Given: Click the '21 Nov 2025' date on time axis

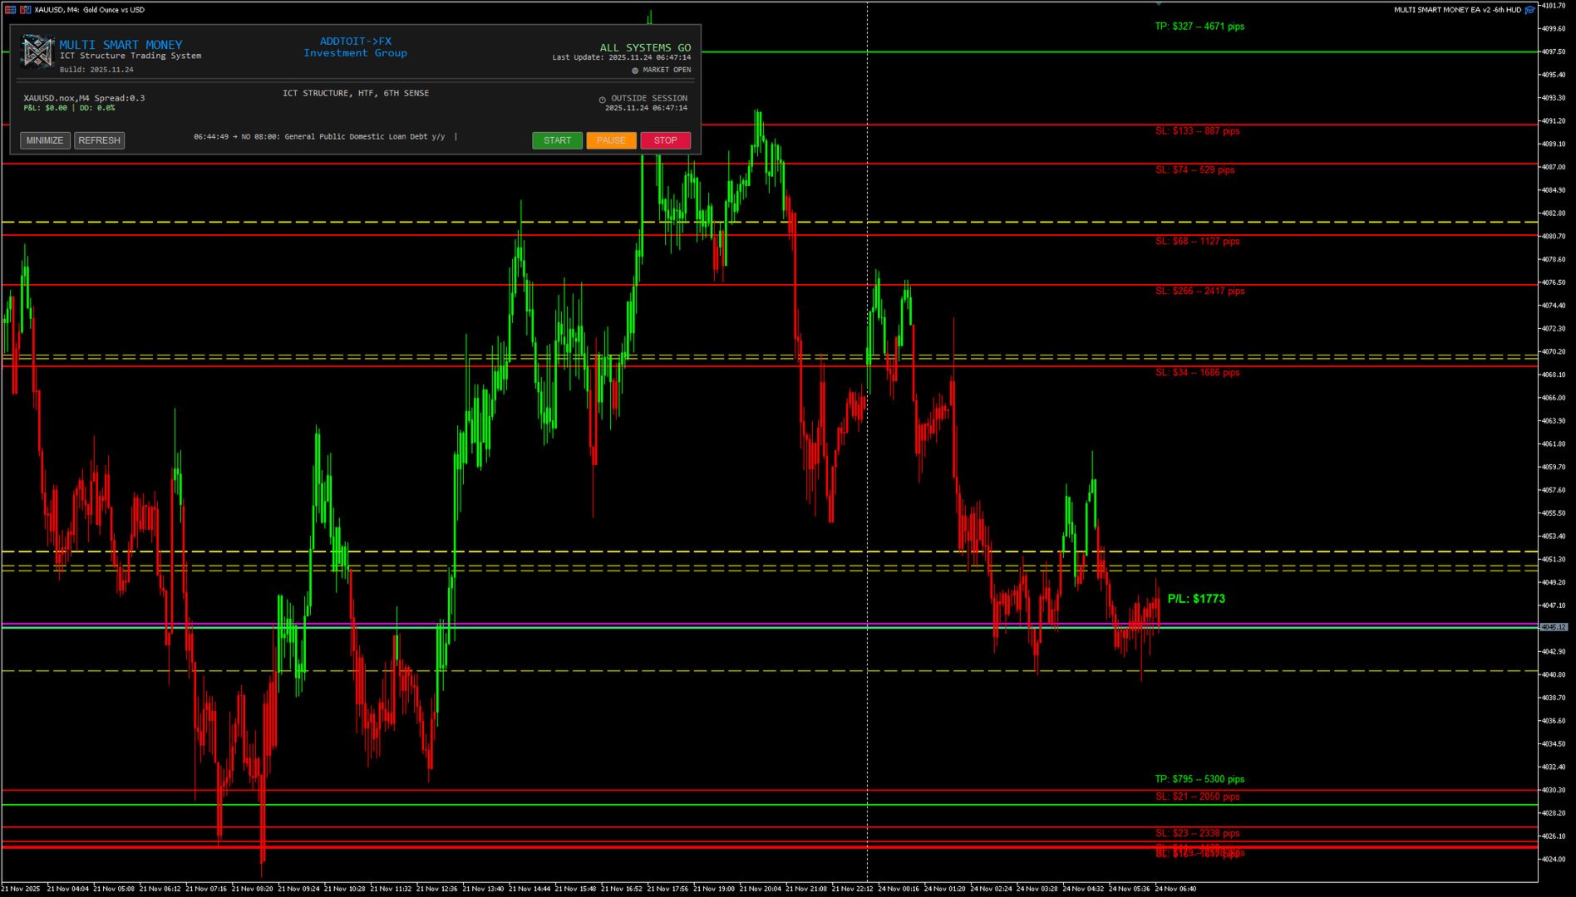Looking at the screenshot, I should click(x=21, y=889).
